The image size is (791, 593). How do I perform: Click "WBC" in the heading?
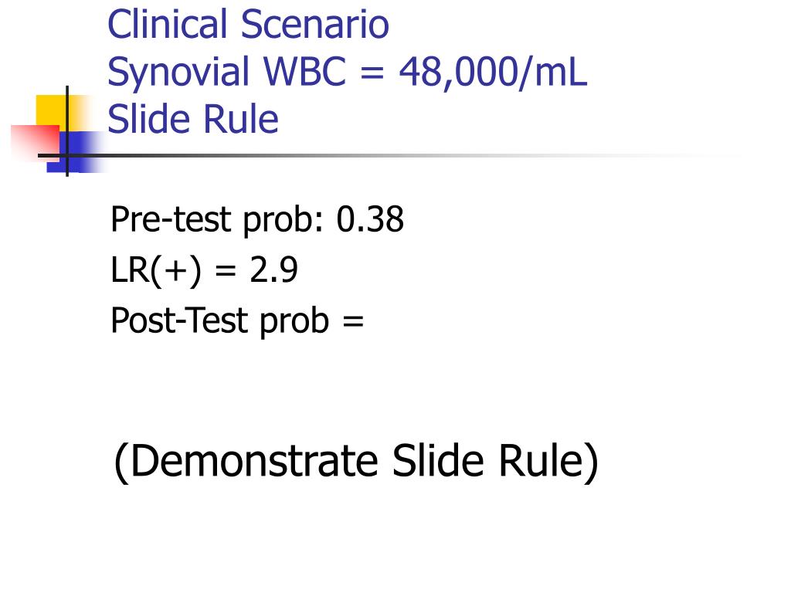coord(304,71)
